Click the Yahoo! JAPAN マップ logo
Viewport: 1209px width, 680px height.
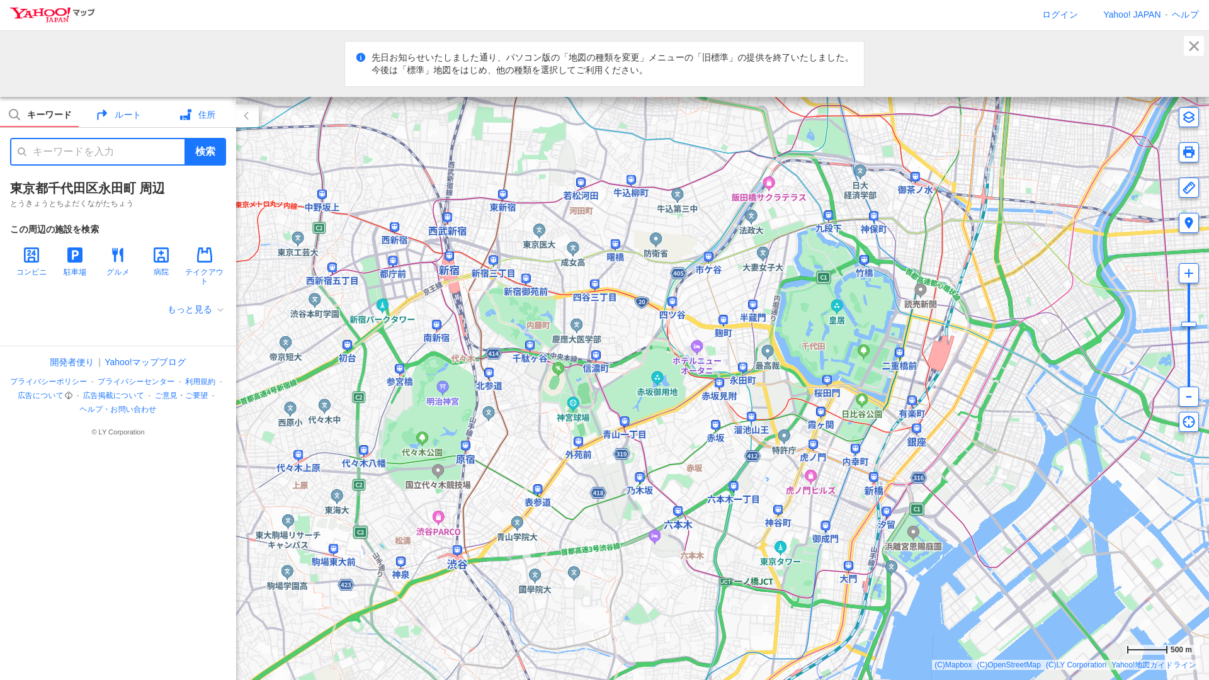point(52,14)
